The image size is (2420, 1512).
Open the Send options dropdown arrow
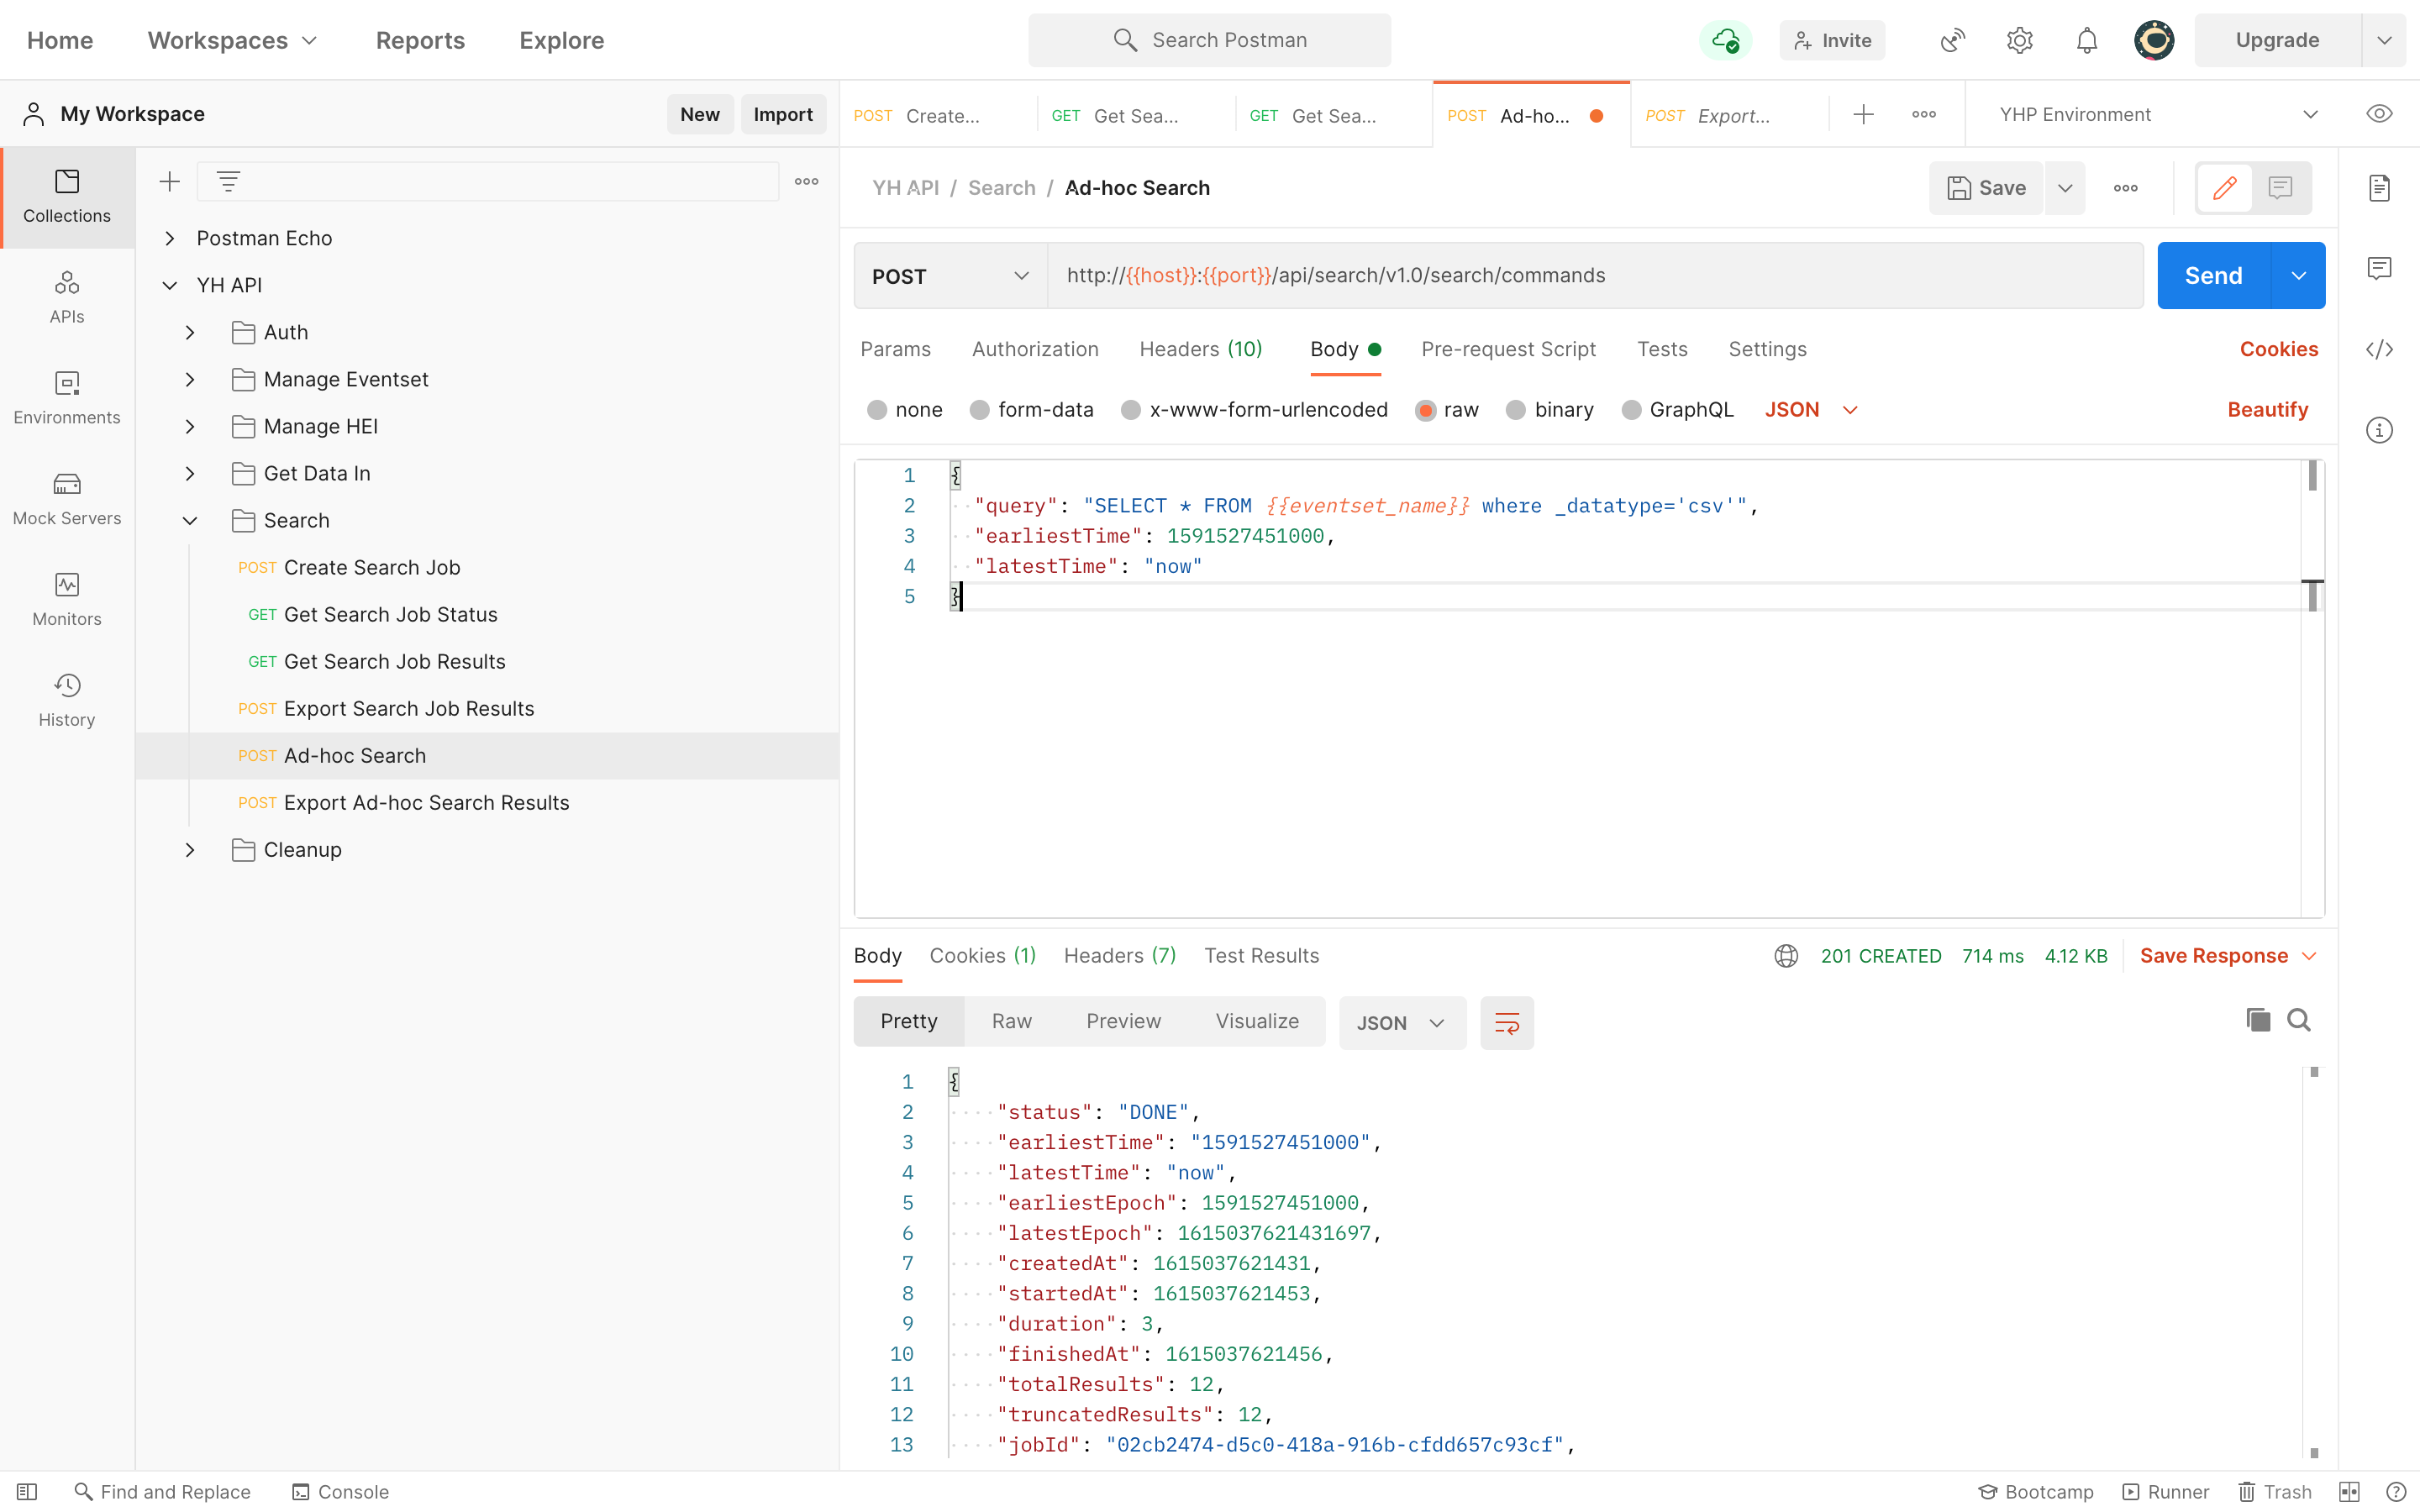click(x=2298, y=276)
